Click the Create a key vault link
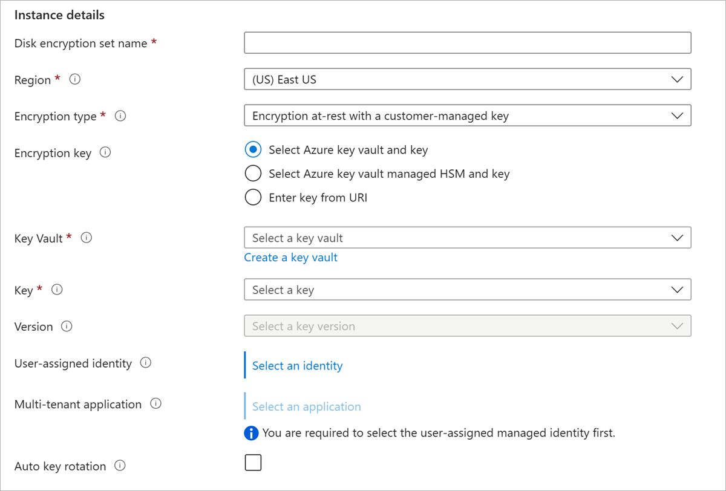The height and width of the screenshot is (491, 726). point(290,258)
